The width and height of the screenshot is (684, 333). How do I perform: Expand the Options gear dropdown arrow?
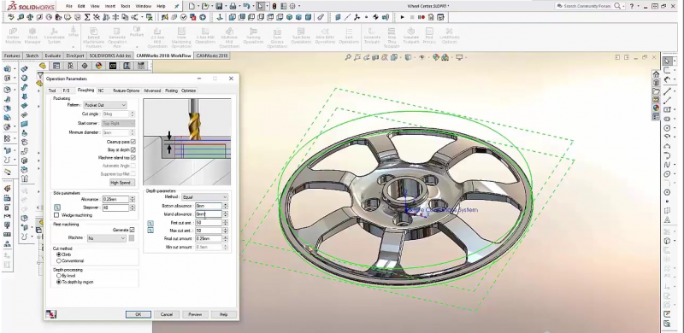coord(298,6)
